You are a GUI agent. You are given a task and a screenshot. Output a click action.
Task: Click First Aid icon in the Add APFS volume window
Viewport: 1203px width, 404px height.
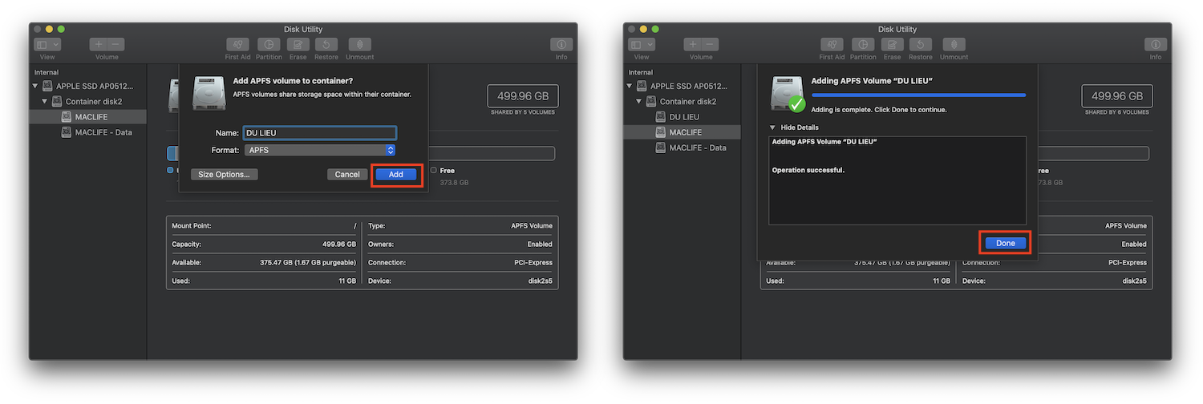237,45
